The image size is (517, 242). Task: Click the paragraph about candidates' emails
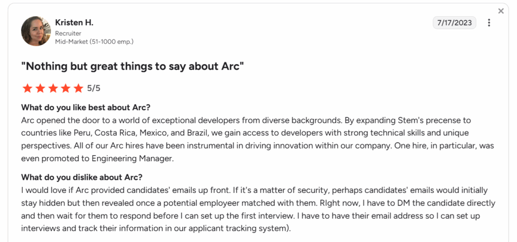coord(258,209)
